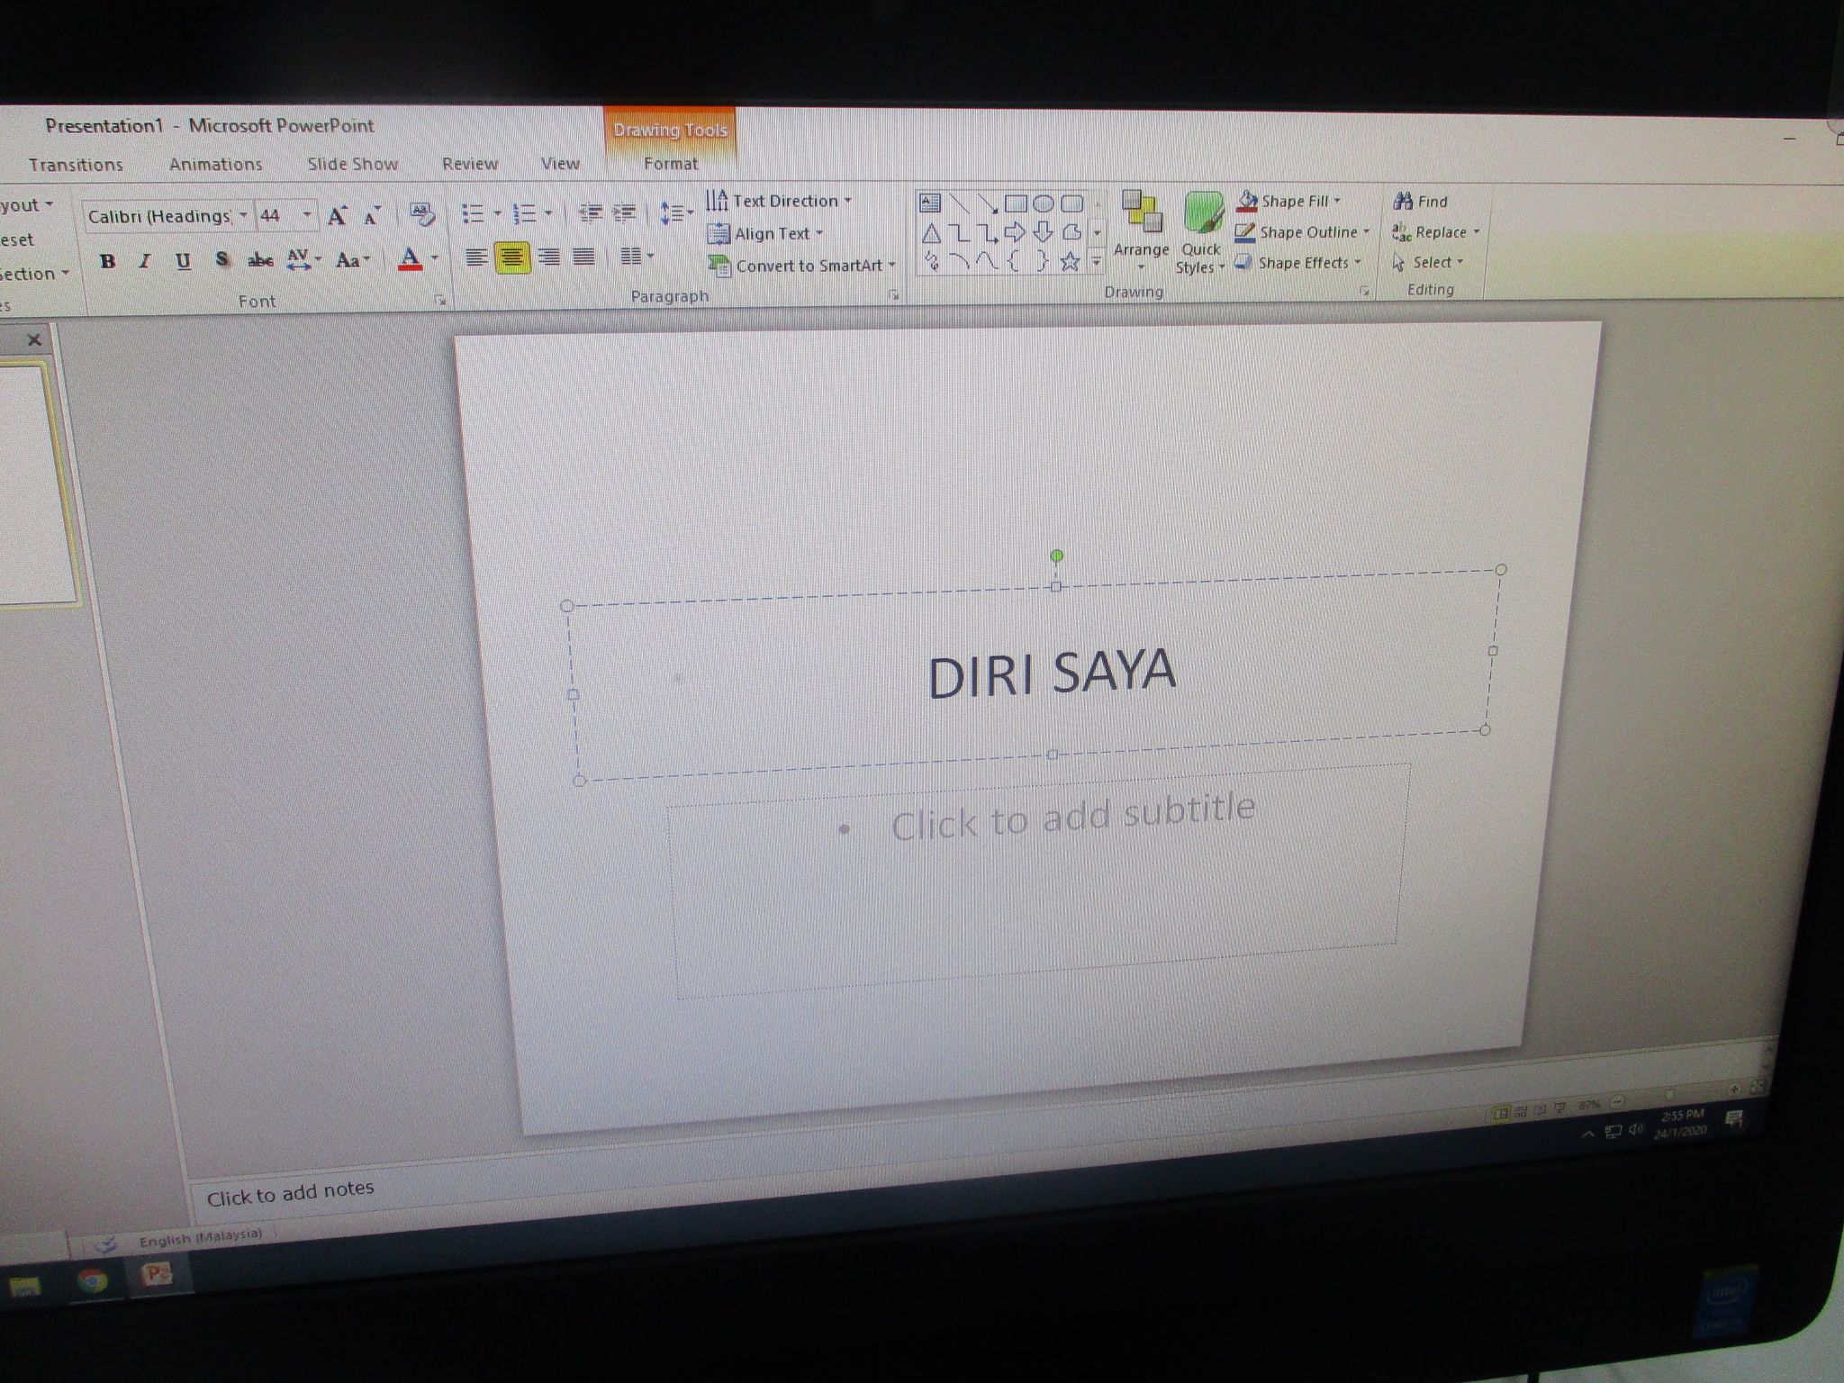Click the Find button
1844x1383 pixels.
[x=1421, y=202]
